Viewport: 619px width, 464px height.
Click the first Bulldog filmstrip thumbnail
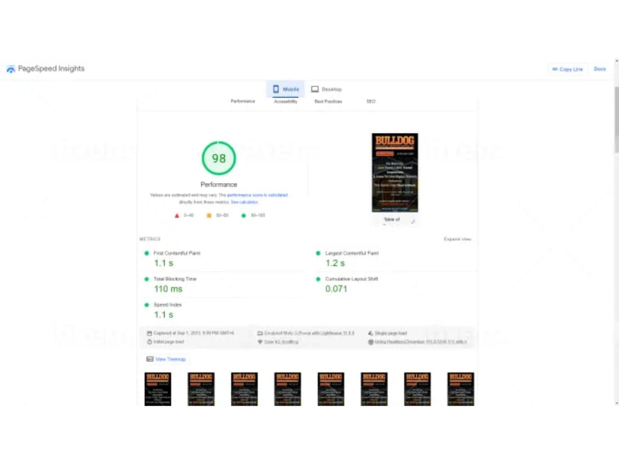pos(158,389)
